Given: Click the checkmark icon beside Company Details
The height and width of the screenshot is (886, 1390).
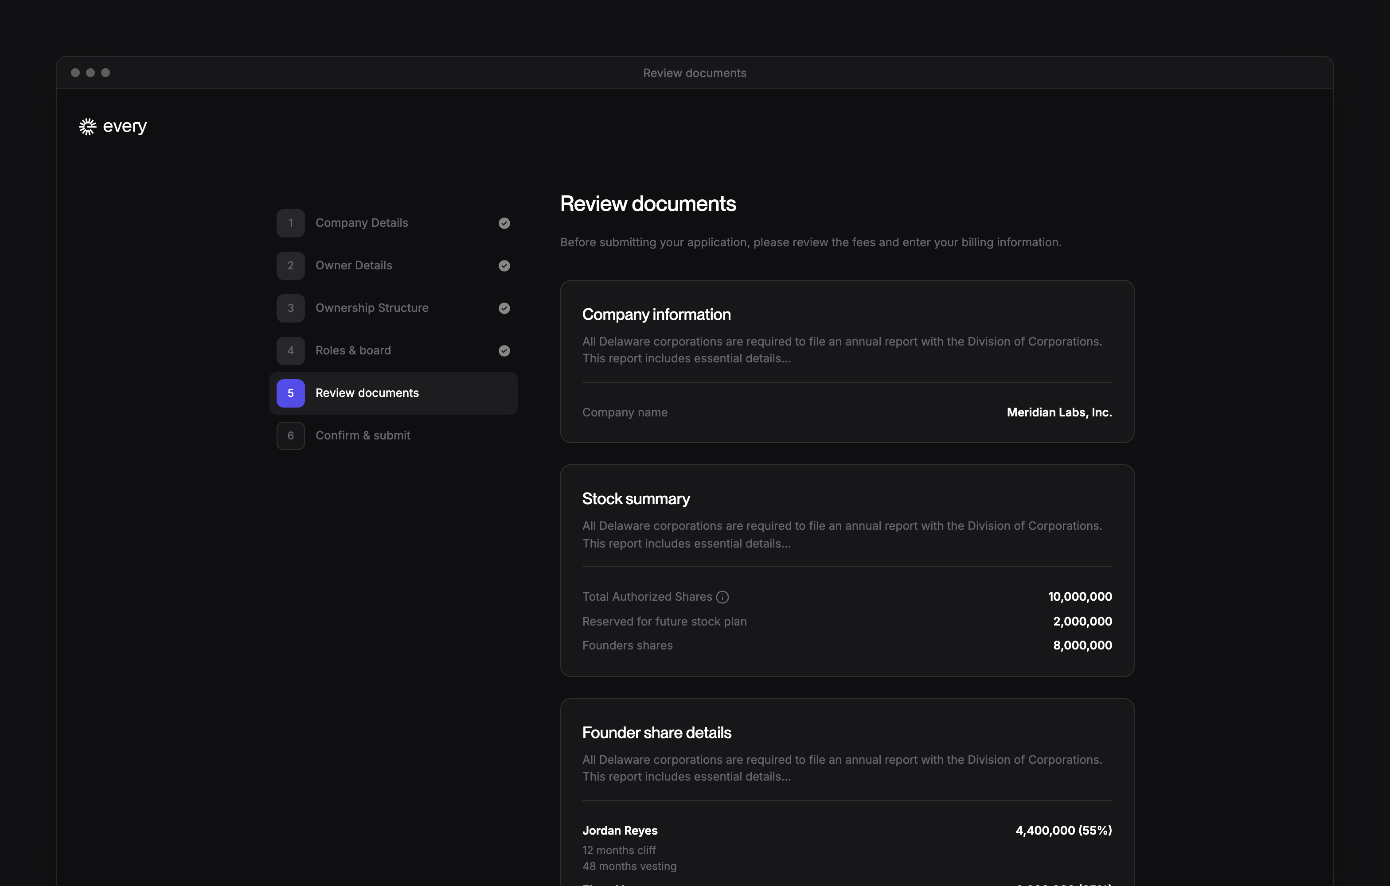Looking at the screenshot, I should pyautogui.click(x=504, y=223).
